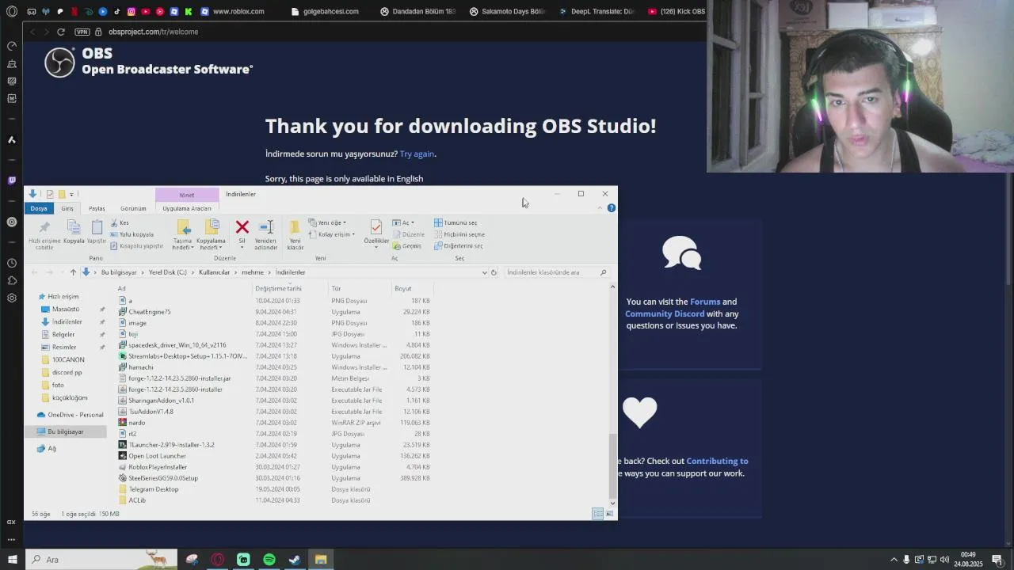Viewport: 1014px width, 570px height.
Task: Reload the browser page
Action: pos(60,32)
